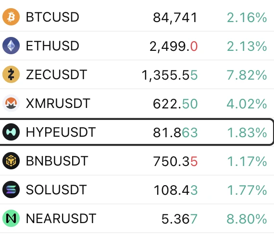
Task: Open the BTCUSD symbol row
Action: click(x=137, y=17)
